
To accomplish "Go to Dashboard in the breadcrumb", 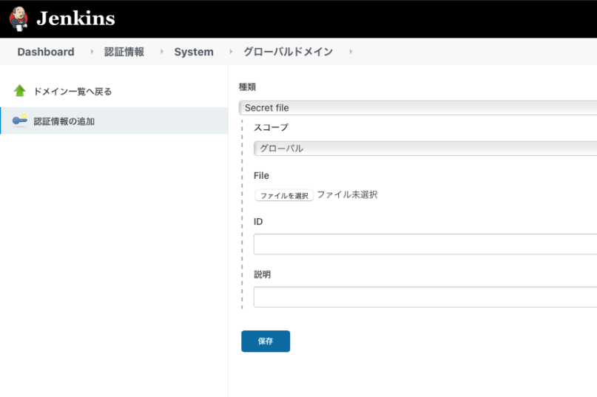I will pyautogui.click(x=46, y=52).
